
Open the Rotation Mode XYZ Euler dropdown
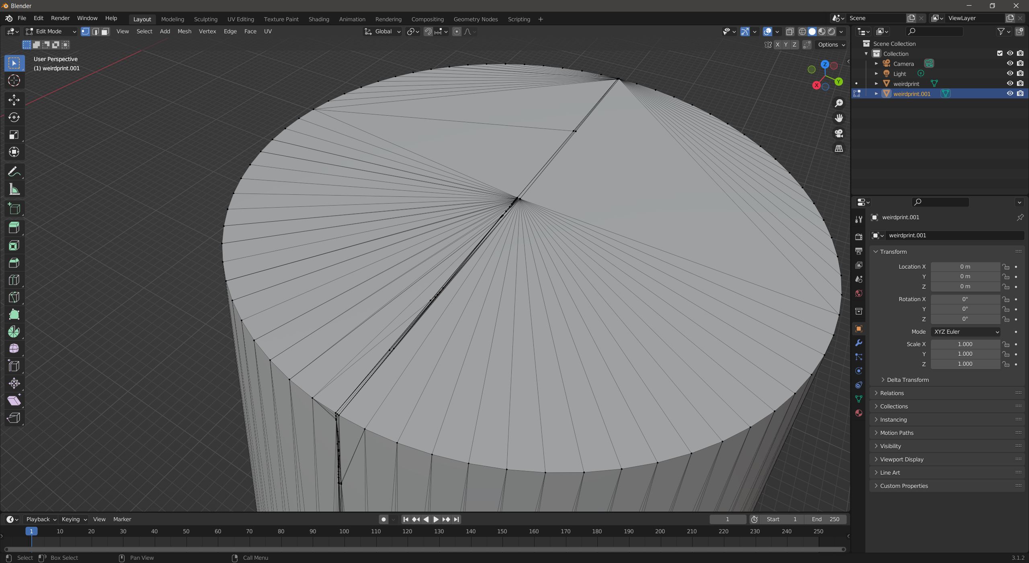pyautogui.click(x=965, y=332)
